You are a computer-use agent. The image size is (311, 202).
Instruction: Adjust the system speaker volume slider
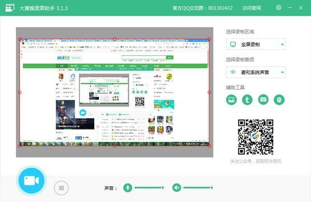[x=198, y=187]
